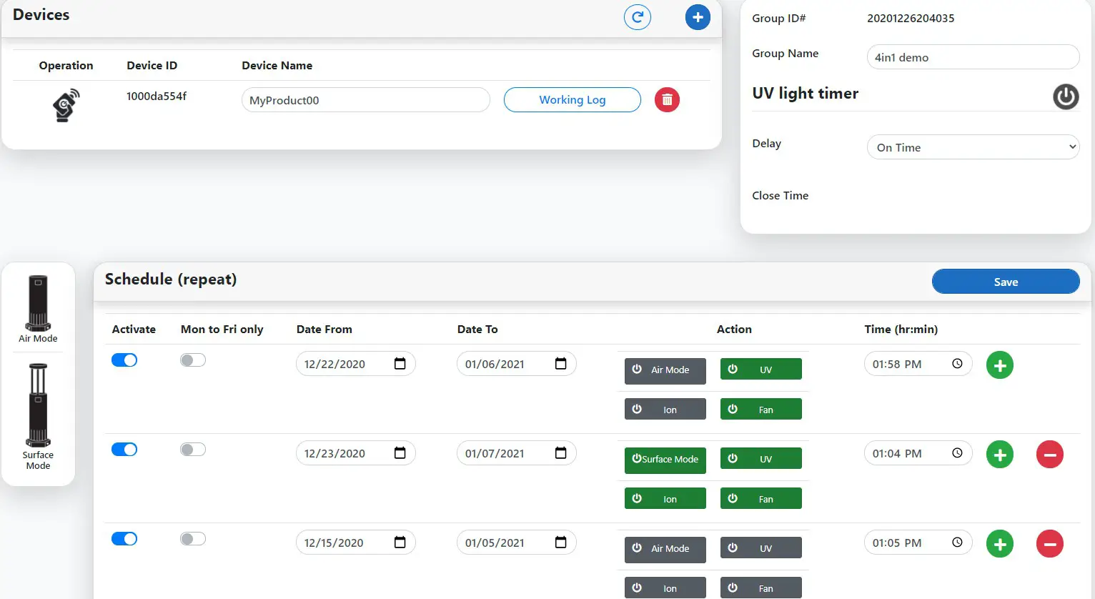This screenshot has width=1095, height=599.
Task: Toggle Fan action in the 01:58 PM row
Action: point(761,410)
